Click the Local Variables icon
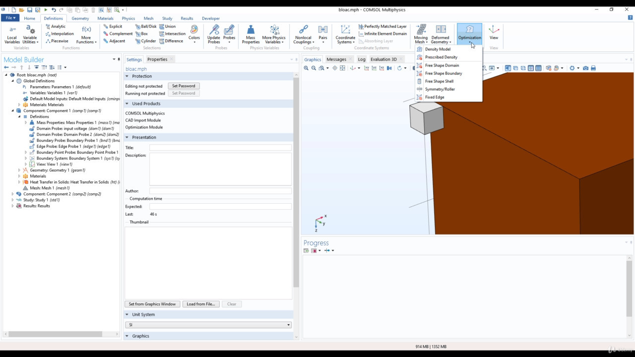635x357 pixels. coord(12,34)
